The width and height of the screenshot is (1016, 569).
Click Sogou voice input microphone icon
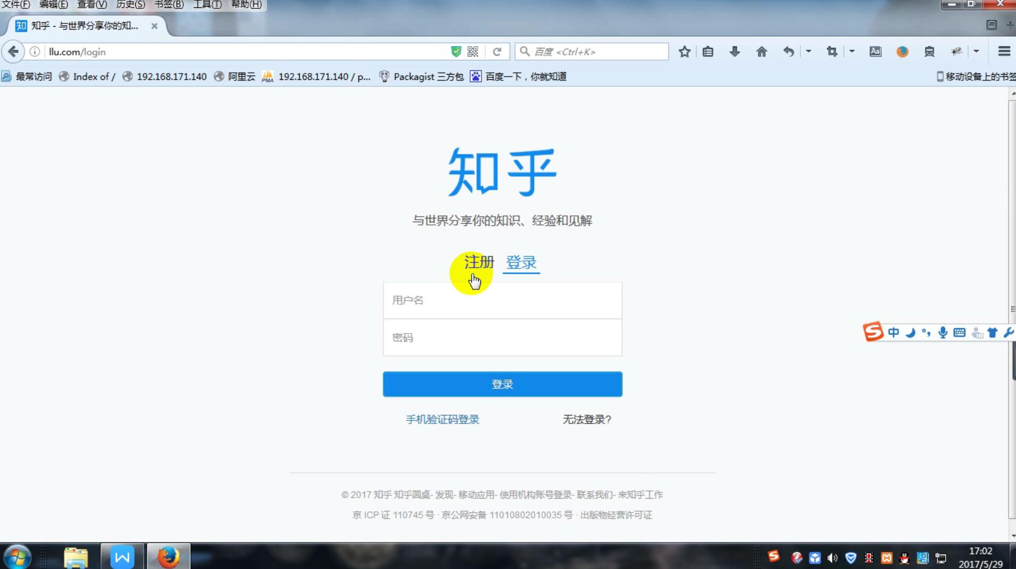(943, 332)
